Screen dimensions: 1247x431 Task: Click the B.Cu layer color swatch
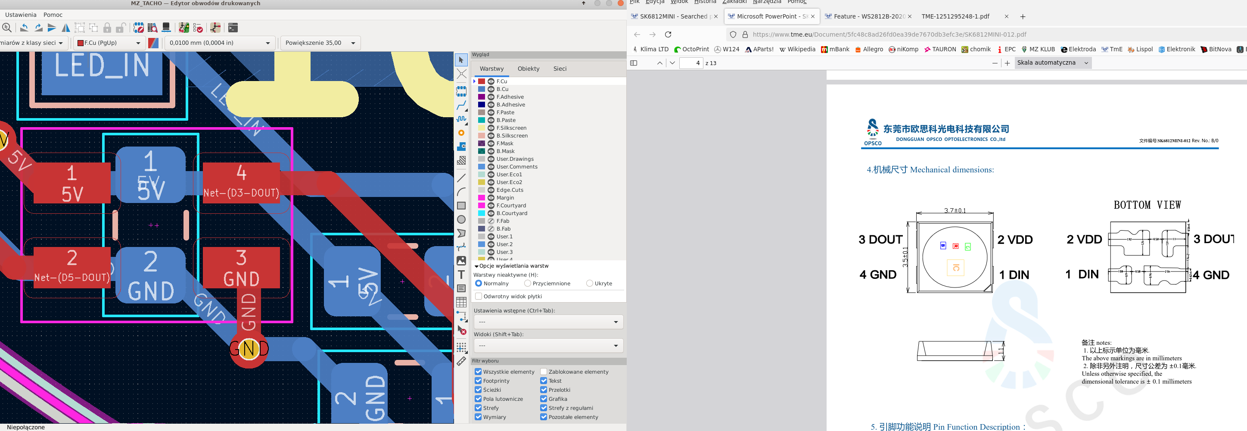coord(481,89)
